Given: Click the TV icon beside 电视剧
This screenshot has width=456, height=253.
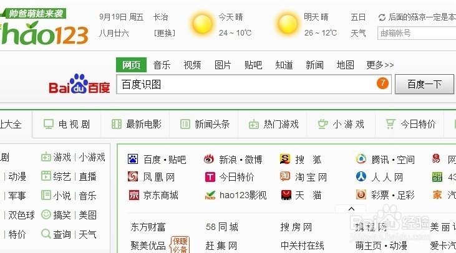Looking at the screenshot, I should click(x=49, y=124).
